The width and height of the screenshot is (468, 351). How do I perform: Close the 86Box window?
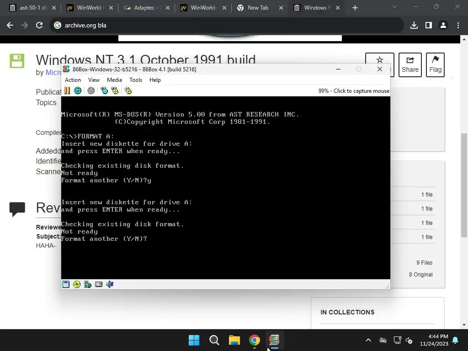point(380,69)
